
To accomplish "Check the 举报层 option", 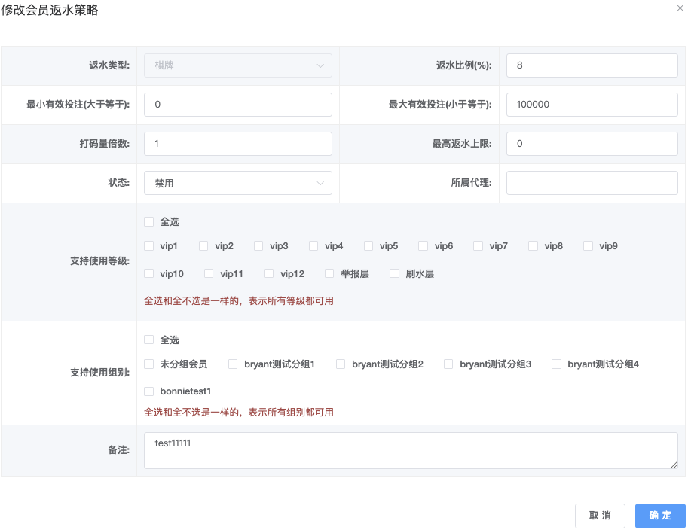I will [x=330, y=274].
